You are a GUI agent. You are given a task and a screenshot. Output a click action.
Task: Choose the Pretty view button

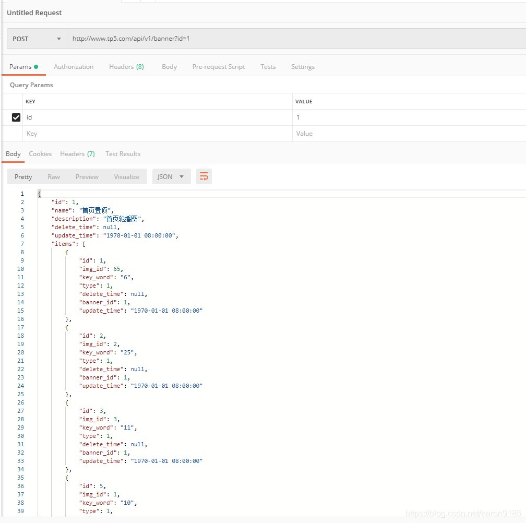point(23,177)
